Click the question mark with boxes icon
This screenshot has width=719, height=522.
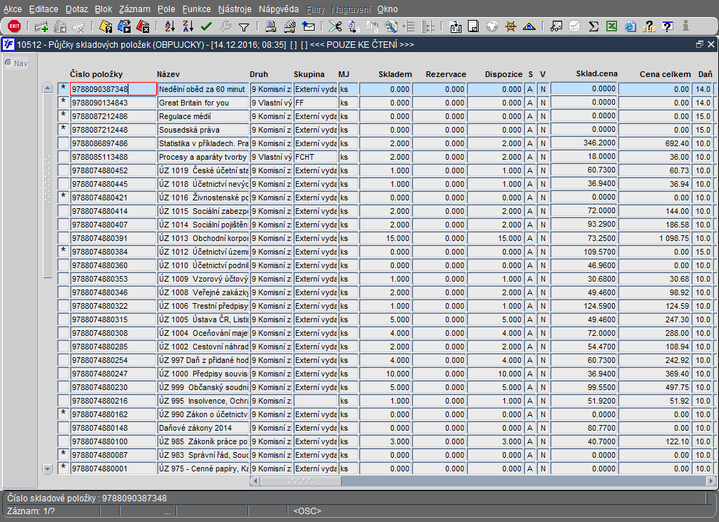649,26
